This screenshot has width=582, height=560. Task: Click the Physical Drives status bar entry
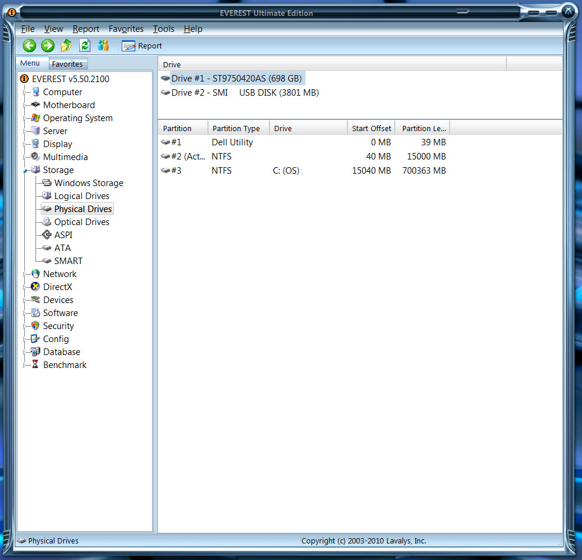48,541
